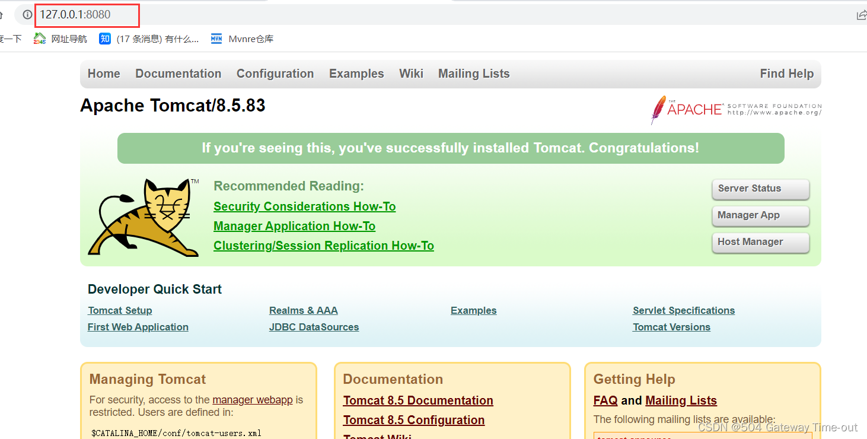Click the MVN bookmark favicon
This screenshot has height=439, width=867.
[x=216, y=39]
